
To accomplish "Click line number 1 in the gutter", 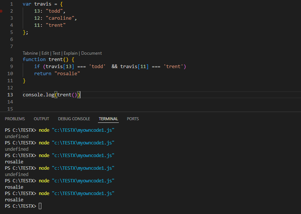I will [x=12, y=4].
